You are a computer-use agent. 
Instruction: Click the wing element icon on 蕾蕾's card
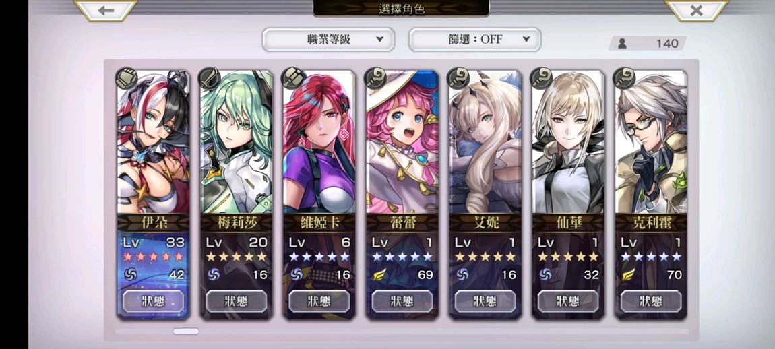(379, 274)
